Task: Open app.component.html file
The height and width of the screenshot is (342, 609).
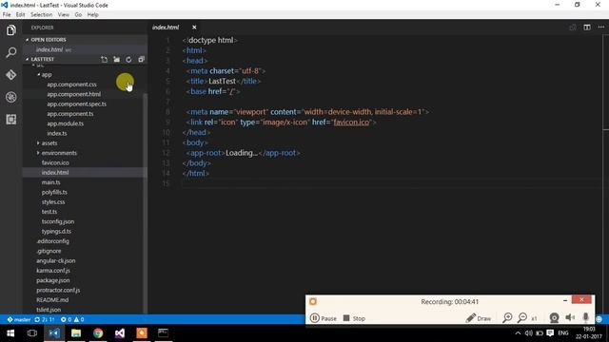Action: coord(74,94)
